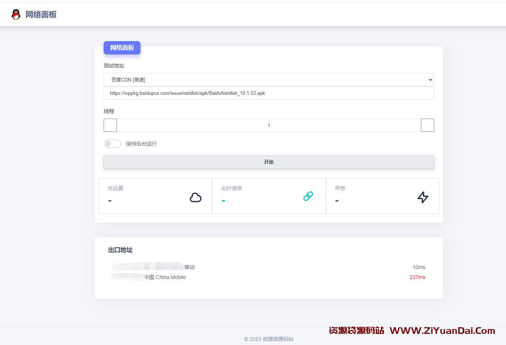Viewport: 506px width, 345px height.
Task: Click the 测试地址 label
Action: point(114,66)
